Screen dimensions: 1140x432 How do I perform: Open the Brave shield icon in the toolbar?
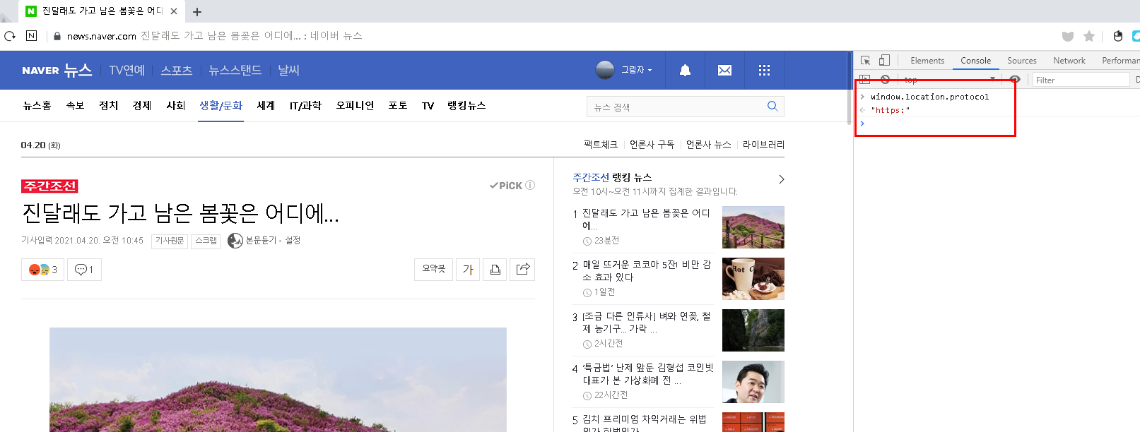[1068, 36]
